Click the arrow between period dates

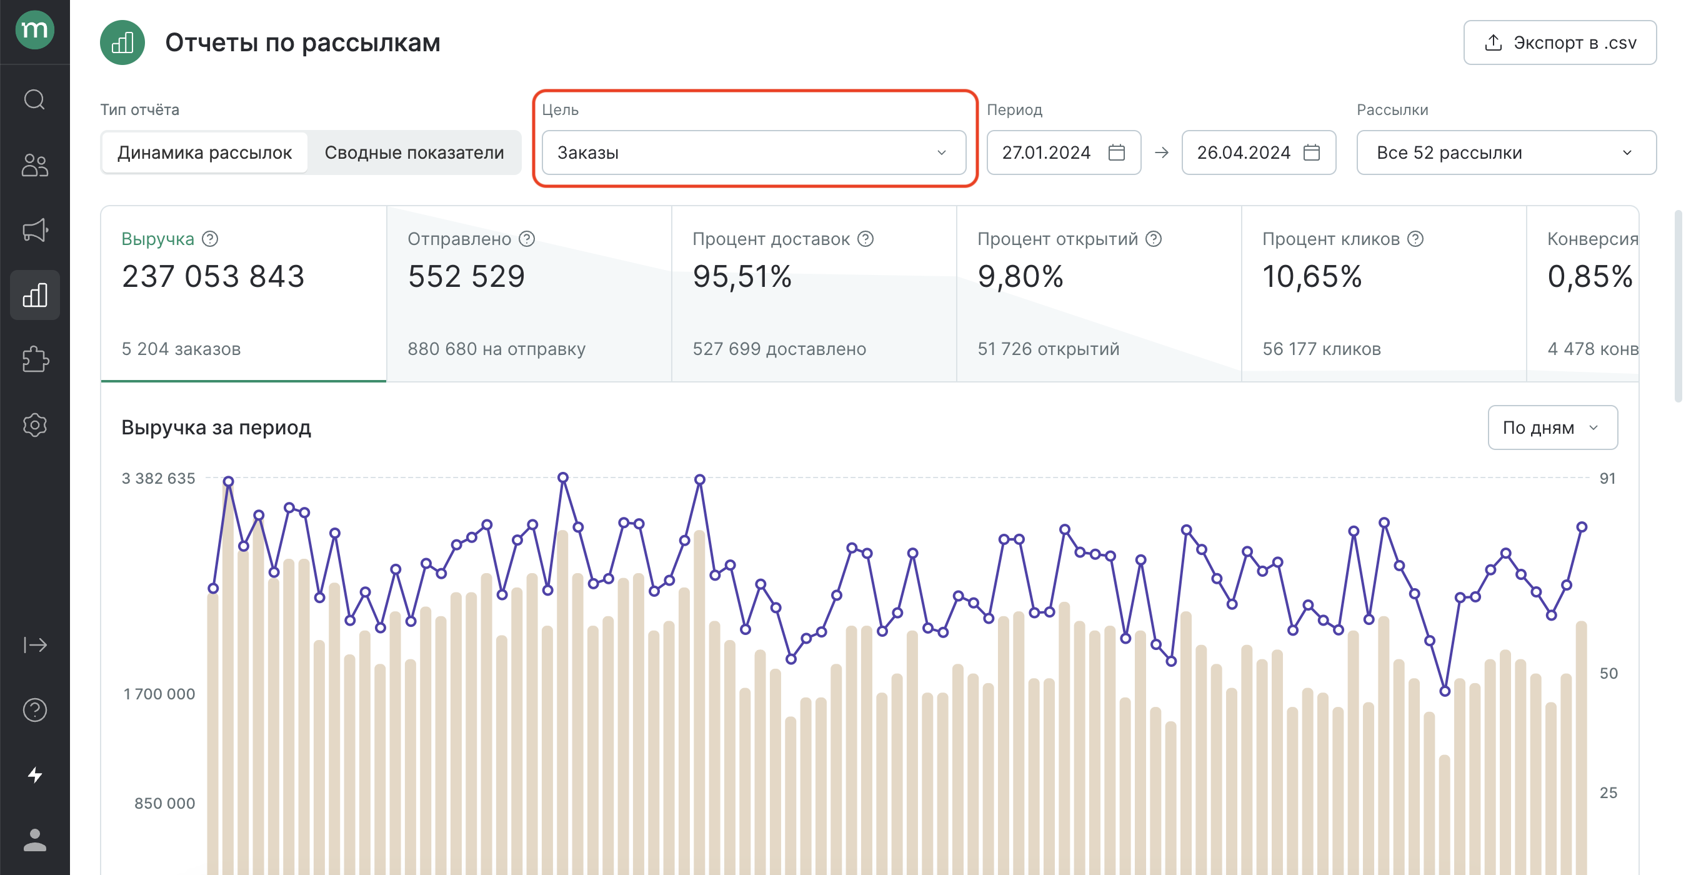[1162, 152]
